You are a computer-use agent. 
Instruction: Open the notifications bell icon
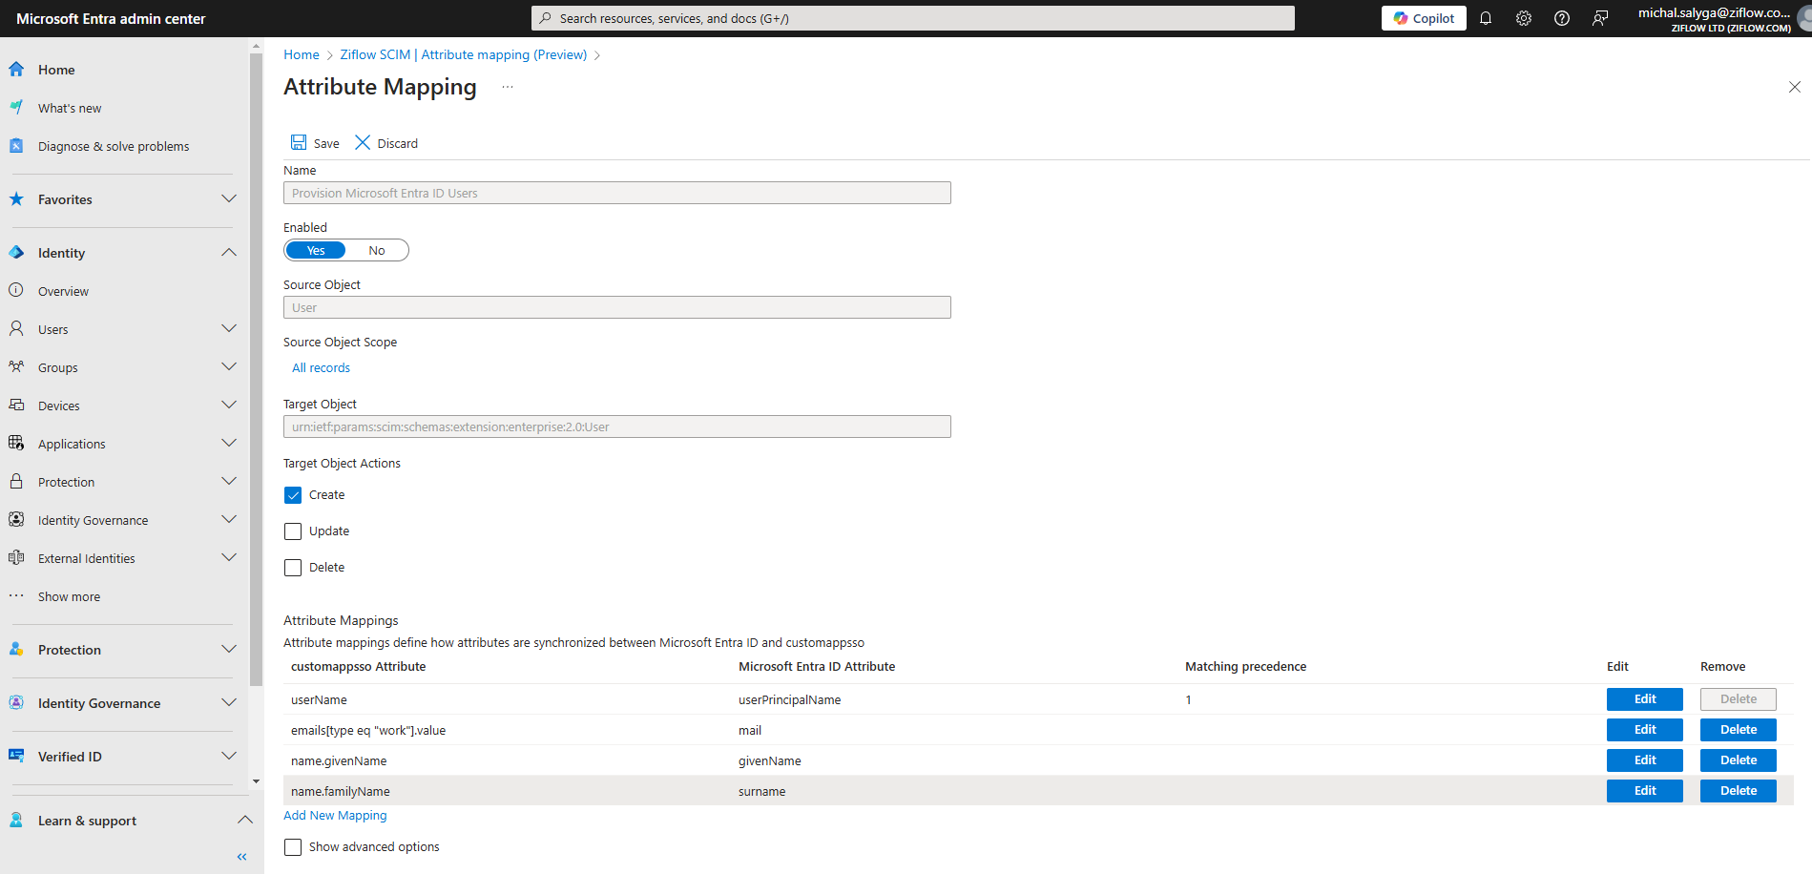1486,18
